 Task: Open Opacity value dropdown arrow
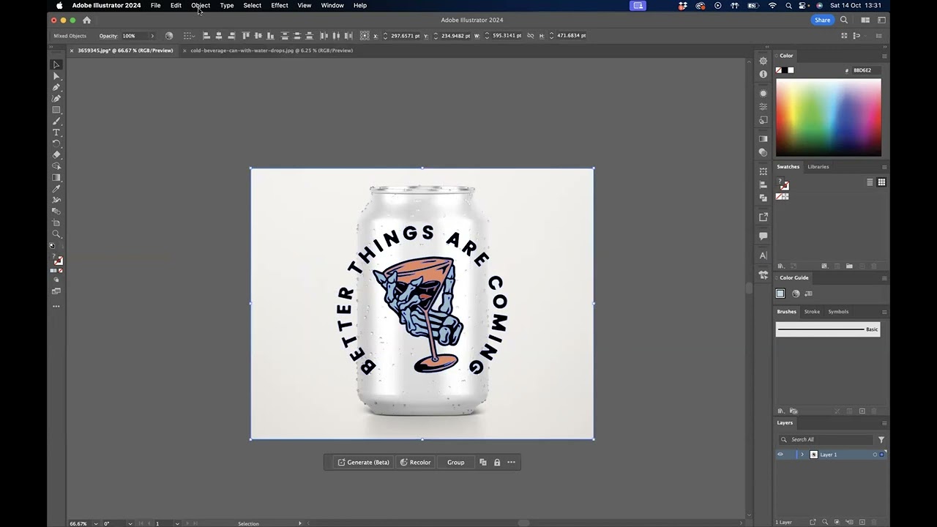tap(152, 35)
